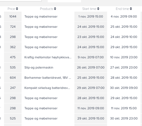142x126 pixels.
Task: Toggle Start time sort arrows
Action: tap(98, 9)
